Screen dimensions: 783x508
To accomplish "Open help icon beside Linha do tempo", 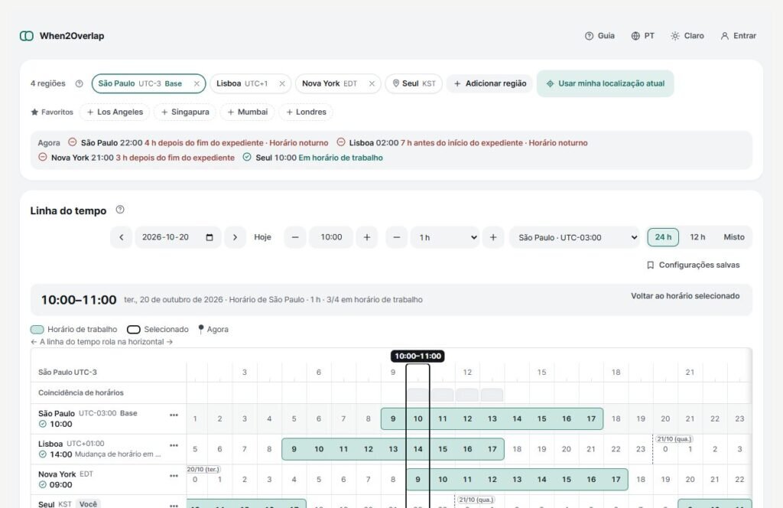I will pos(120,210).
